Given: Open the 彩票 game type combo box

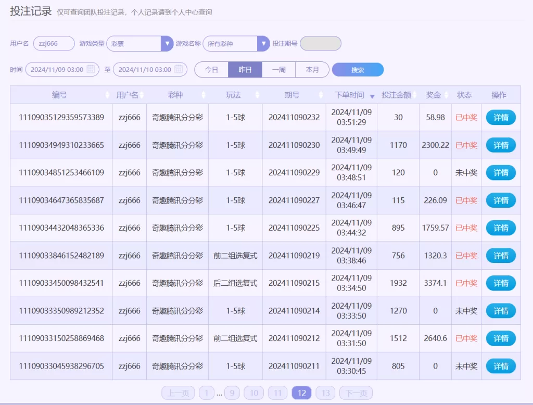Looking at the screenshot, I should coord(139,44).
